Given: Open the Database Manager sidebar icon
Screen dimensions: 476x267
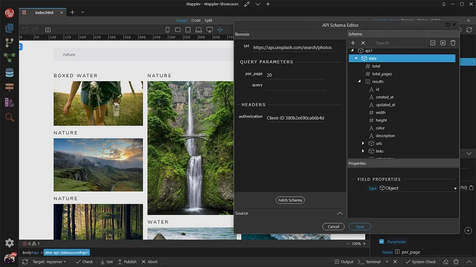Looking at the screenshot, I should (9, 73).
